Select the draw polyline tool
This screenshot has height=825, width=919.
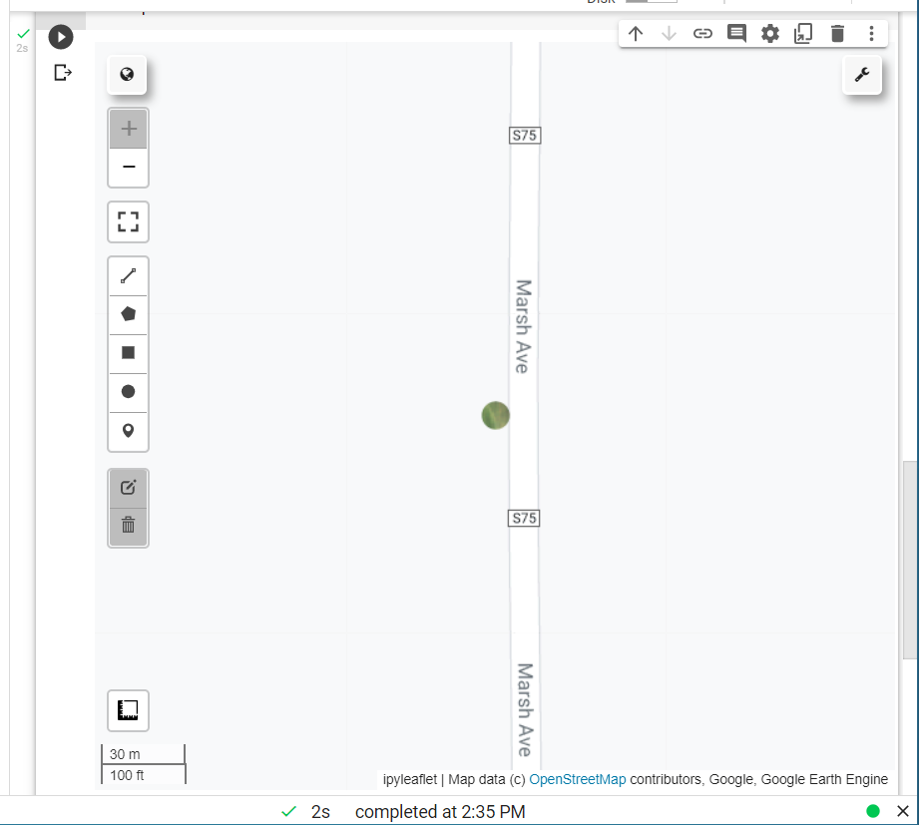click(129, 275)
